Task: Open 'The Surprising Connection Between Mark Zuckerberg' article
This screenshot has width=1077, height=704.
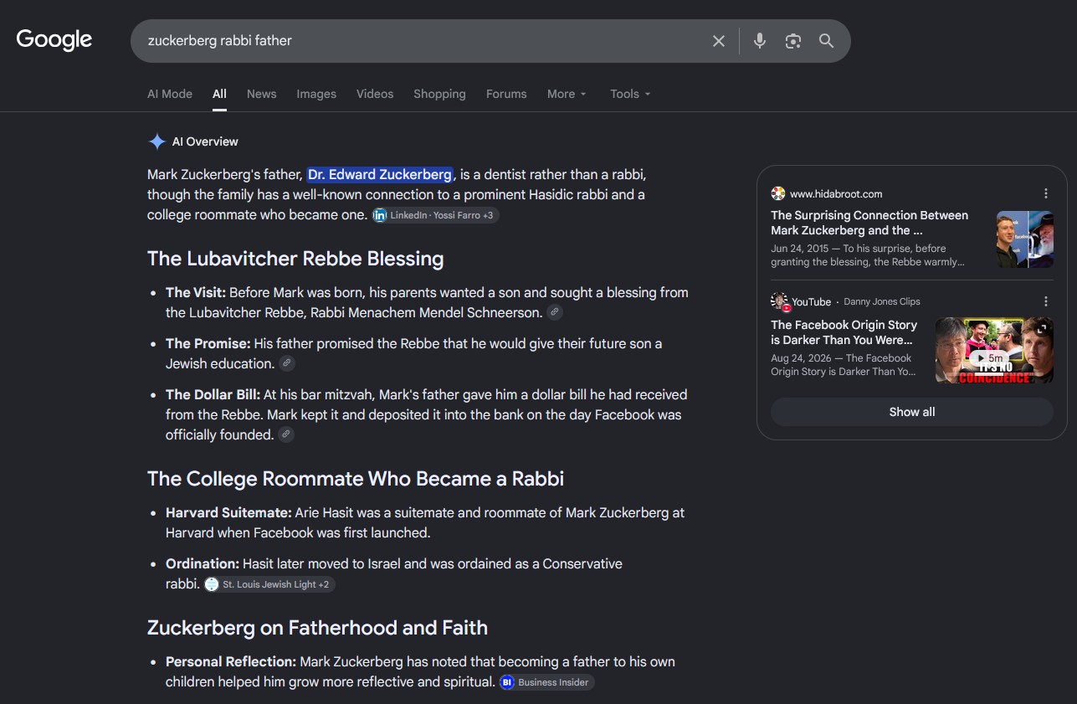Action: pos(869,223)
